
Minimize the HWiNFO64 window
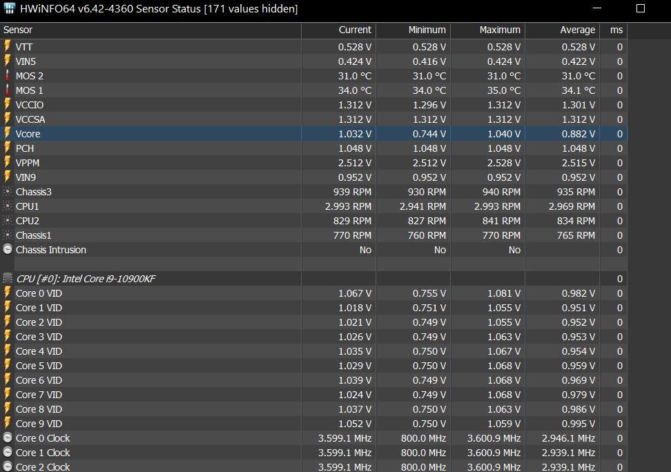(597, 8)
